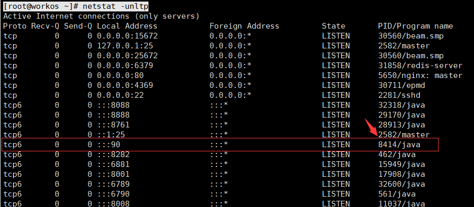The image size is (474, 207).
Task: Click "LISTEN" in the redis-server row
Action: [x=336, y=66]
